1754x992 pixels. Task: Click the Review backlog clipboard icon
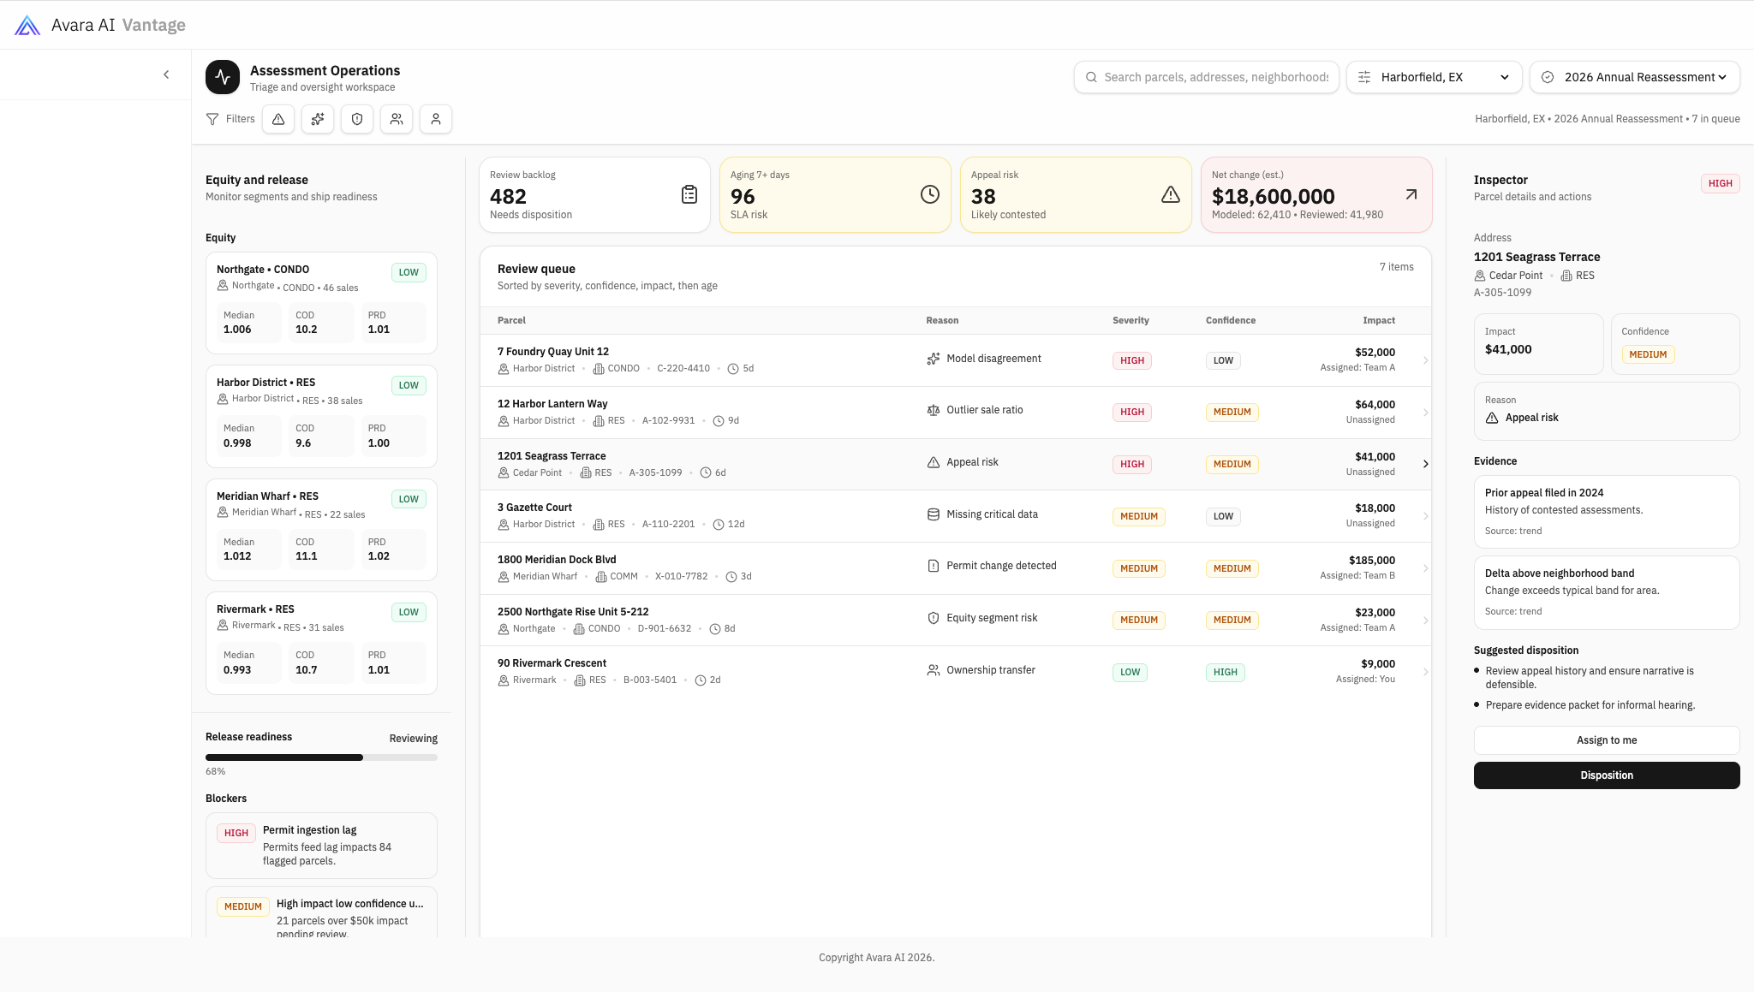pyautogui.click(x=689, y=194)
